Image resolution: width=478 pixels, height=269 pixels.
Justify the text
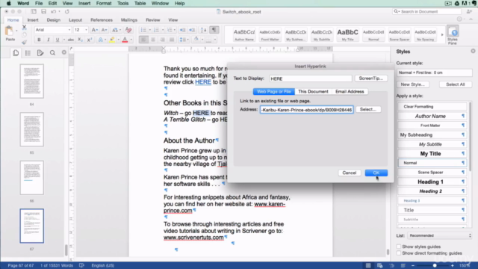172,40
